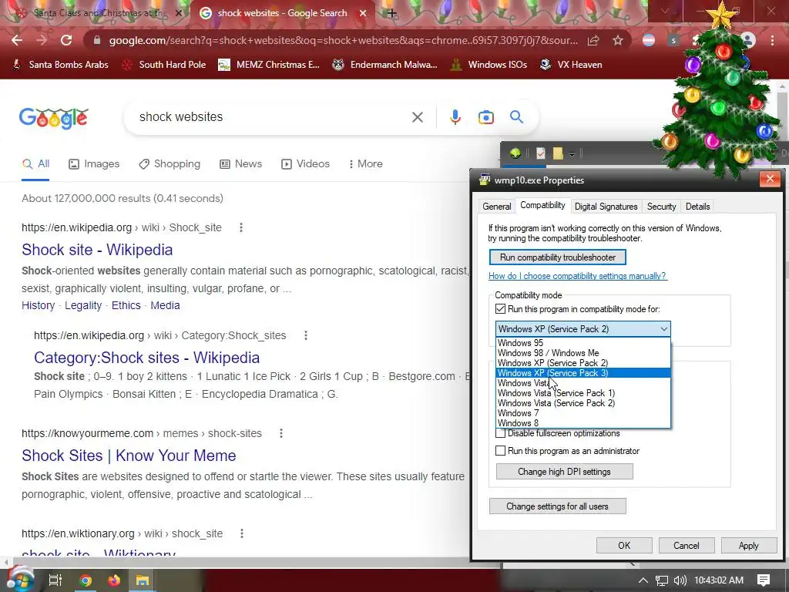Open a new Chrome tab with plus

391,13
